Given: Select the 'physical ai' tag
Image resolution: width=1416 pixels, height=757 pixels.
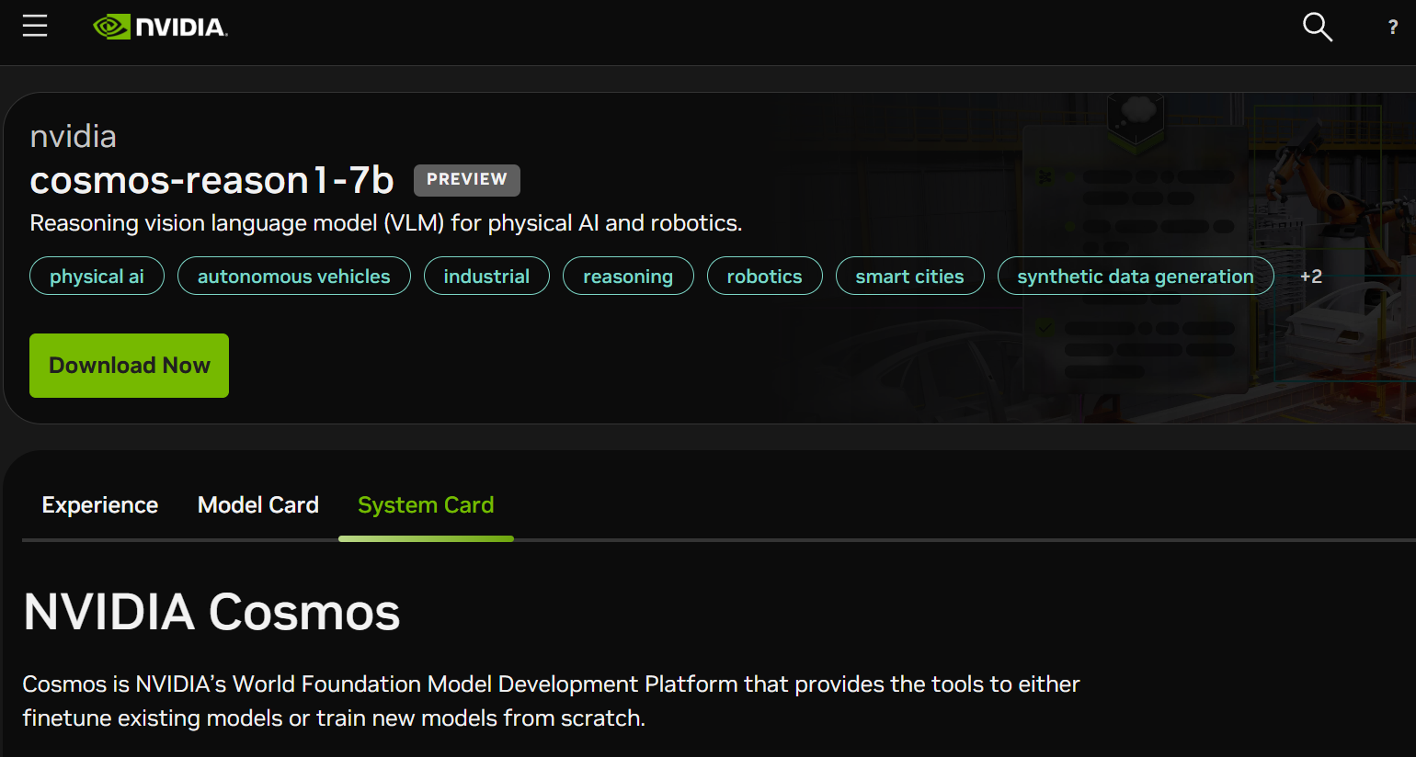Looking at the screenshot, I should [97, 277].
